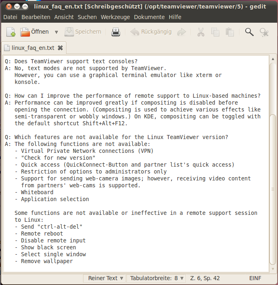Click the vertical scrollbar of the text area
Image resolution: width=278 pixels, height=285 pixels.
272,162
